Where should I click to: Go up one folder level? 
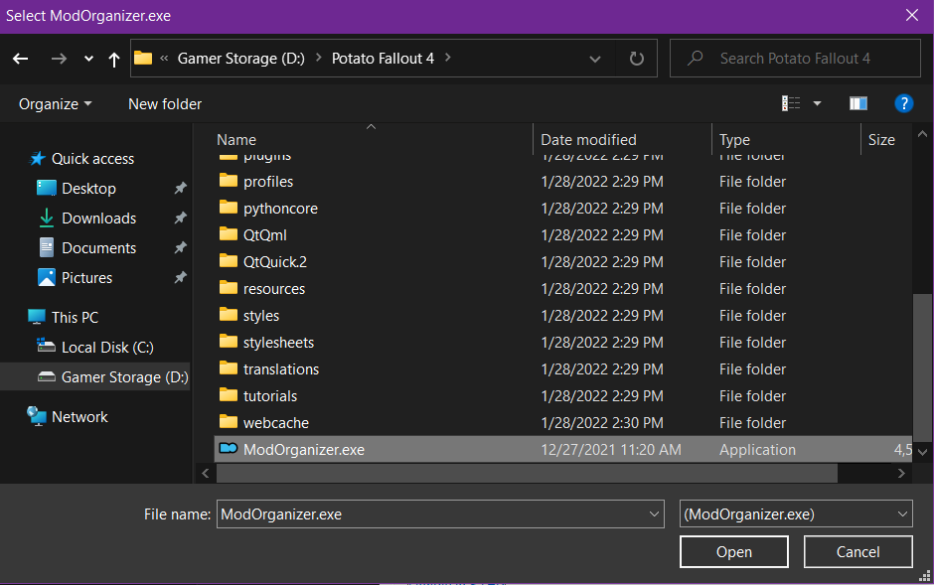[114, 59]
